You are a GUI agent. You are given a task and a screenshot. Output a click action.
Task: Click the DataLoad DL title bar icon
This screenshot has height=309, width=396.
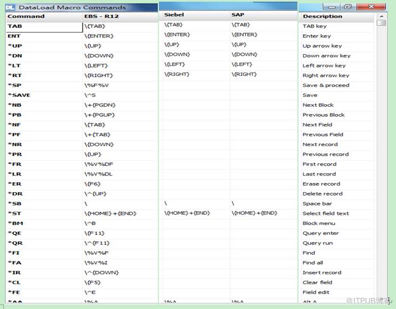click(10, 7)
